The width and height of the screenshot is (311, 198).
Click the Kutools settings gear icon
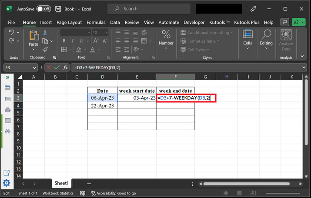click(x=7, y=183)
